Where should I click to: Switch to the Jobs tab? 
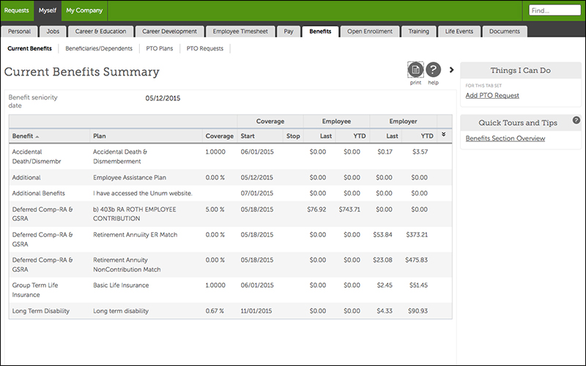pos(53,31)
